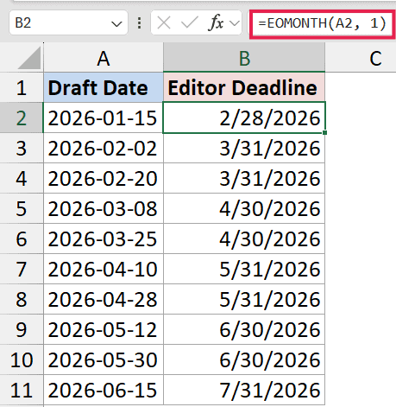
Task: Select cell containing 2026-04-28
Action: point(104,299)
